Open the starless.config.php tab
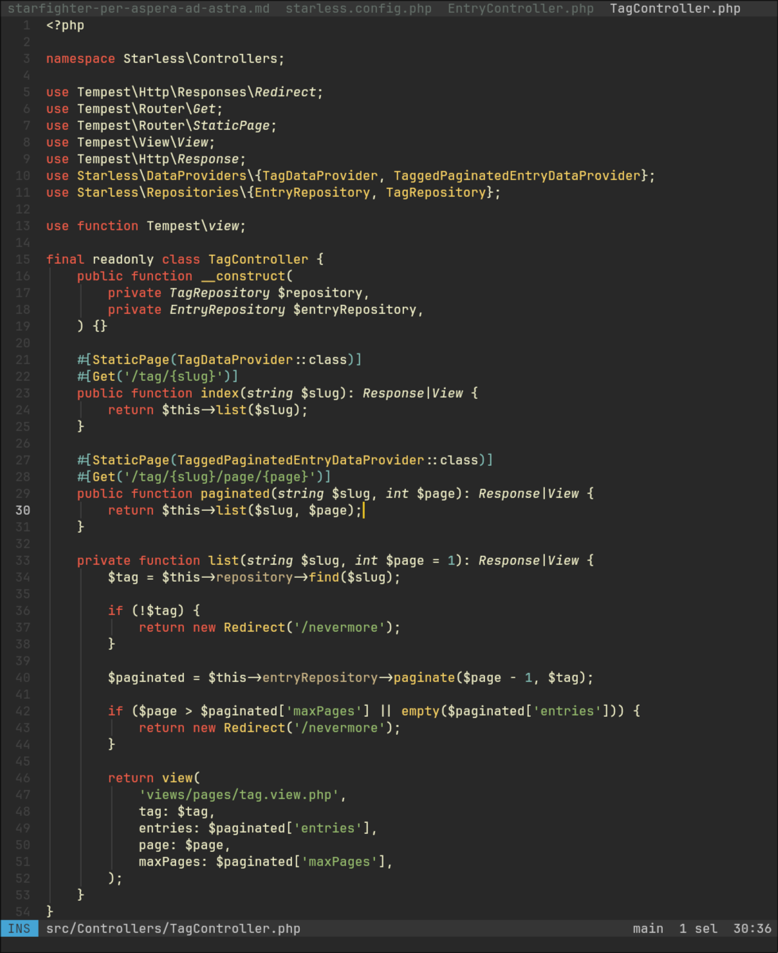 click(x=358, y=8)
